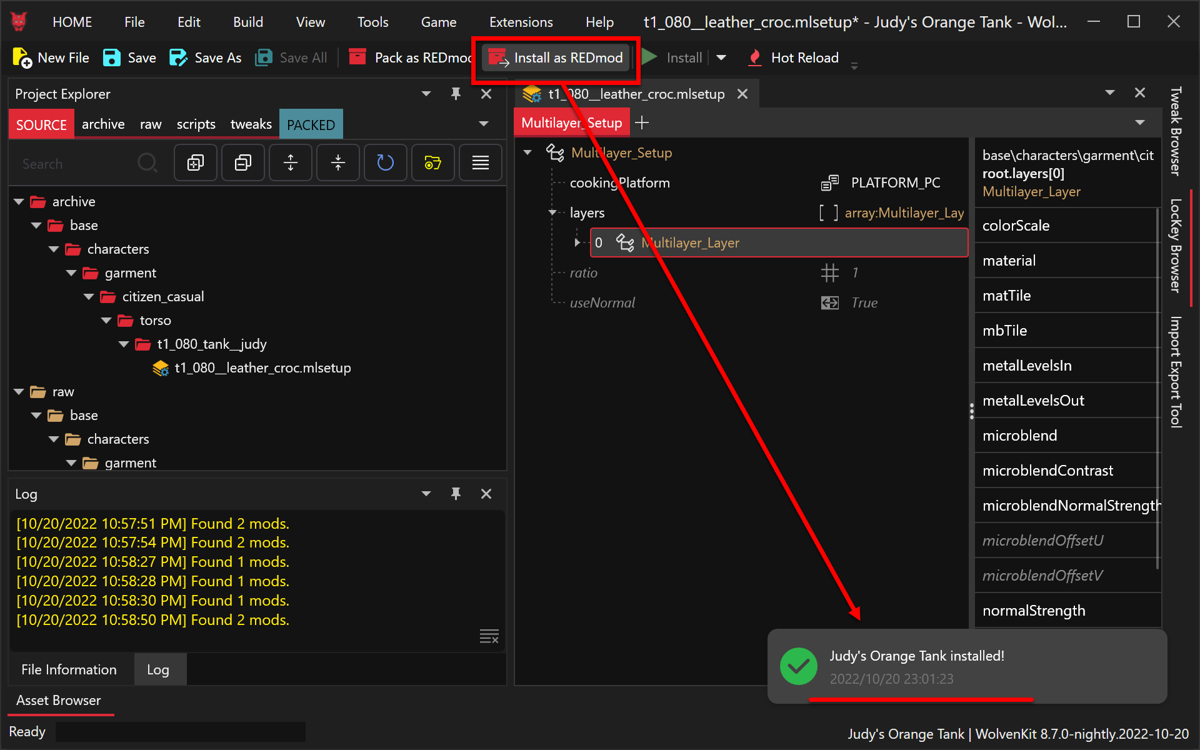Collapse the raw root folder
The height and width of the screenshot is (750, 1200).
point(19,392)
